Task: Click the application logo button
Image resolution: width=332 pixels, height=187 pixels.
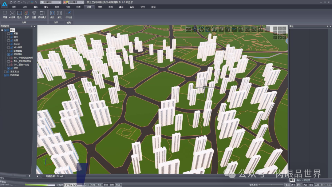Action: pos(4,4)
